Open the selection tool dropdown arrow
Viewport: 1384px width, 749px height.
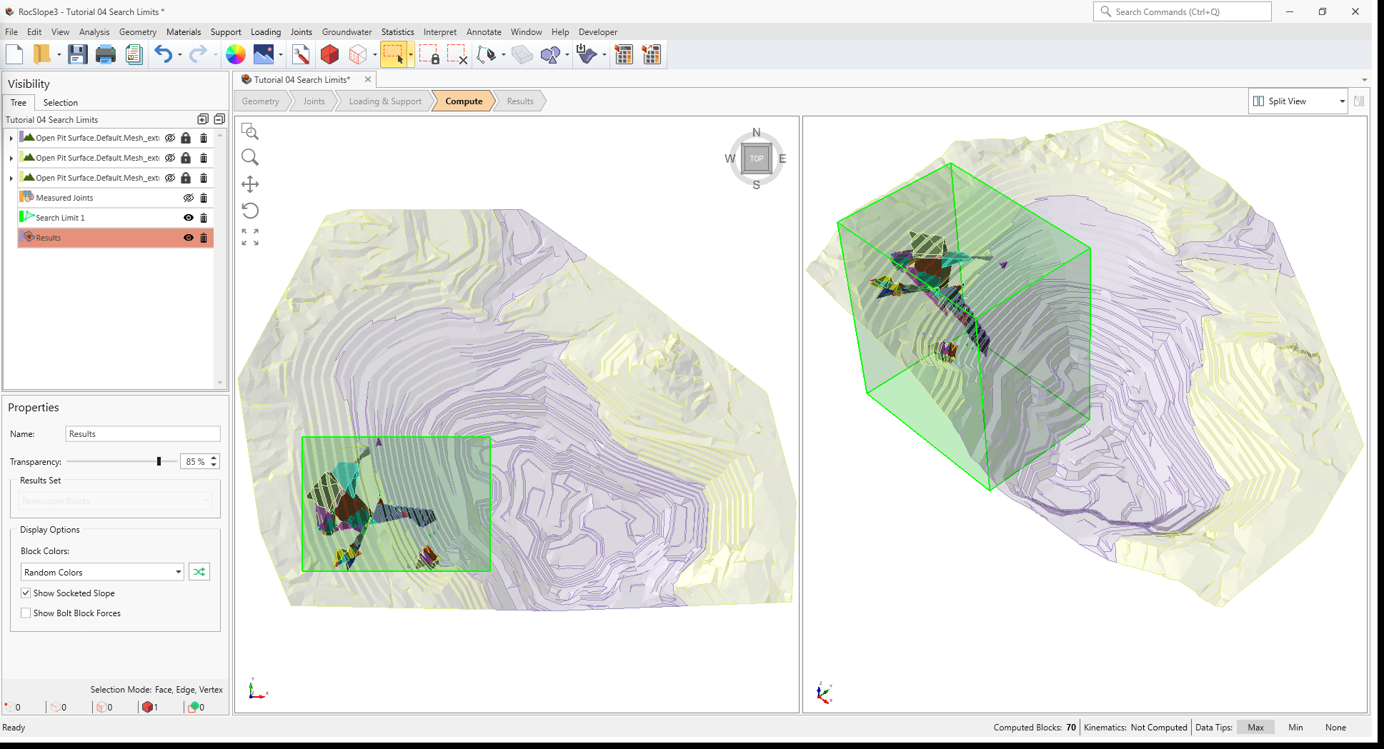pyautogui.click(x=411, y=54)
